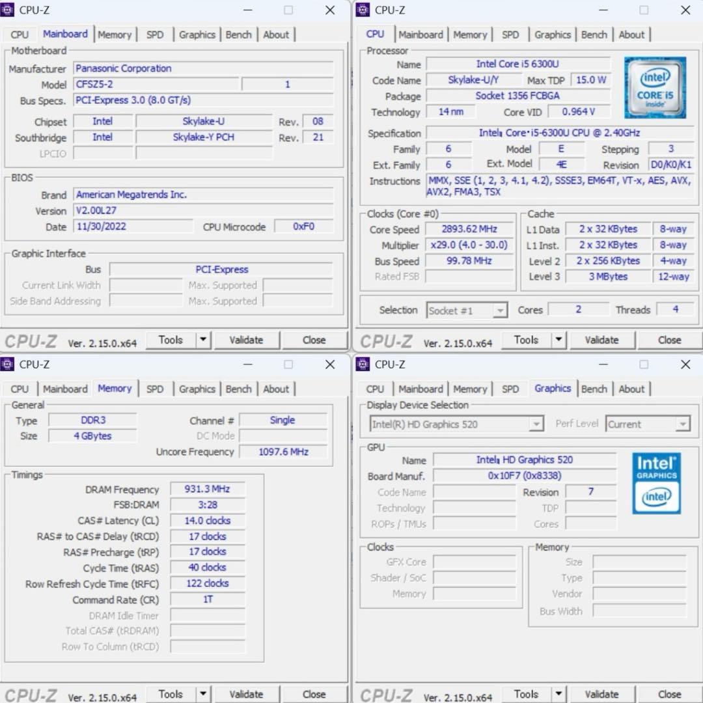Click the Intel Core i5 inside logo
This screenshot has height=703, width=703.
[x=655, y=88]
